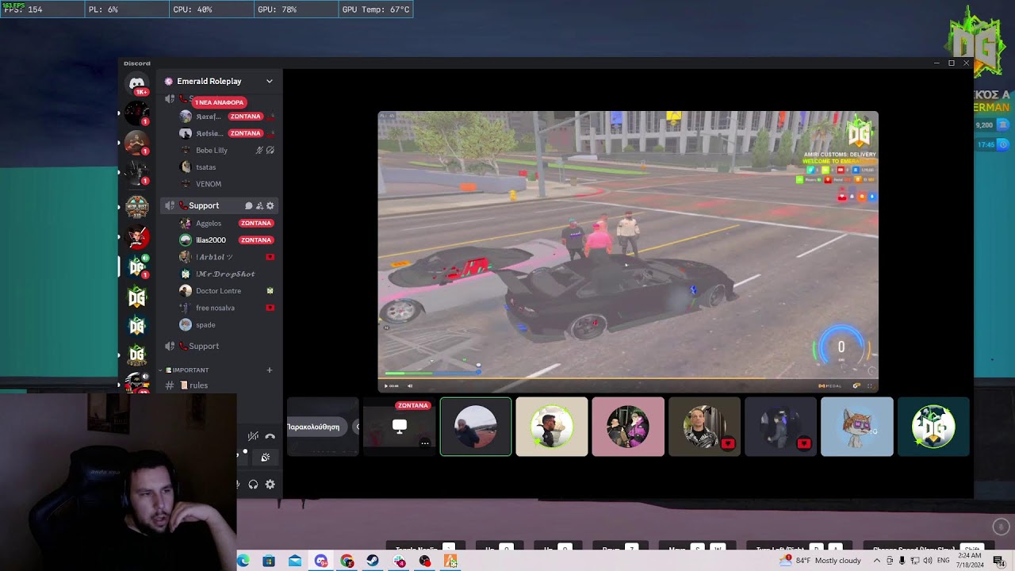The width and height of the screenshot is (1015, 571).
Task: Open Steam from the Windows taskbar
Action: tap(373, 561)
